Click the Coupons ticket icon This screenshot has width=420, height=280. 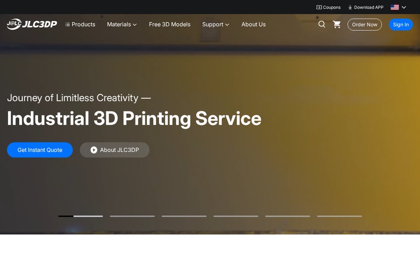click(x=319, y=7)
